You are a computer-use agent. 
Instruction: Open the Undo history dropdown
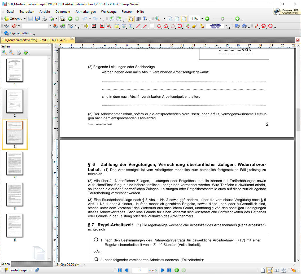tap(90, 19)
